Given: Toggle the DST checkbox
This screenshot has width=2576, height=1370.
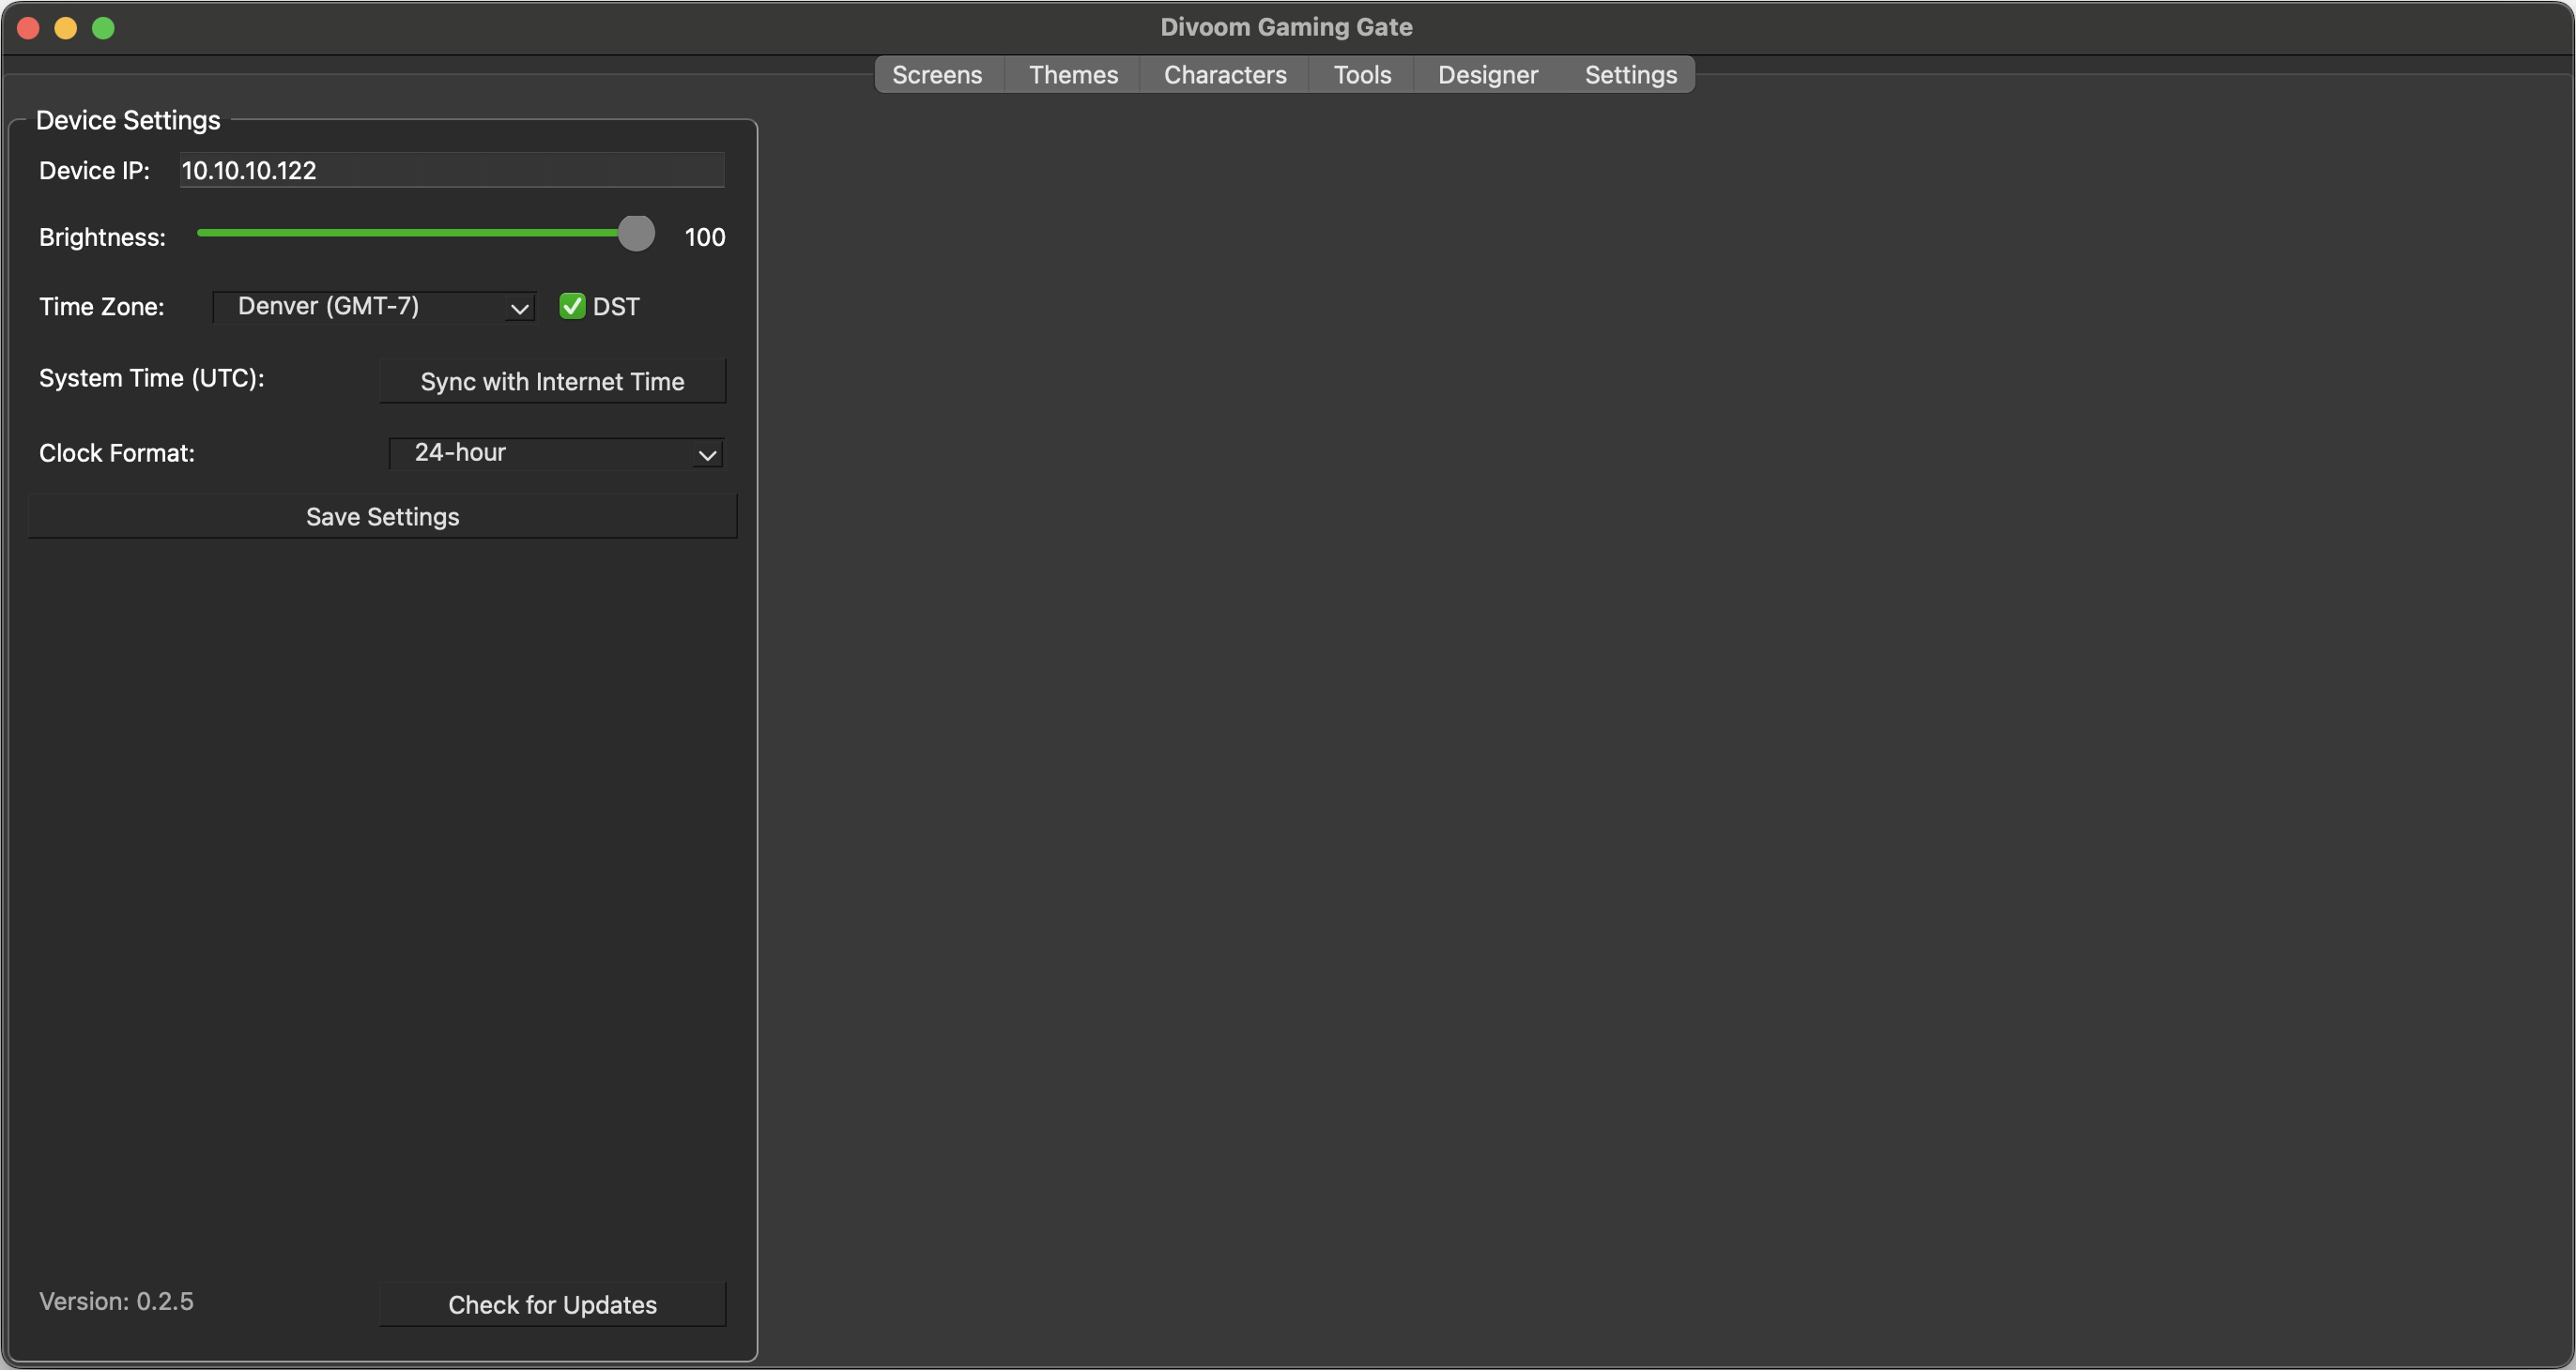Looking at the screenshot, I should (572, 307).
